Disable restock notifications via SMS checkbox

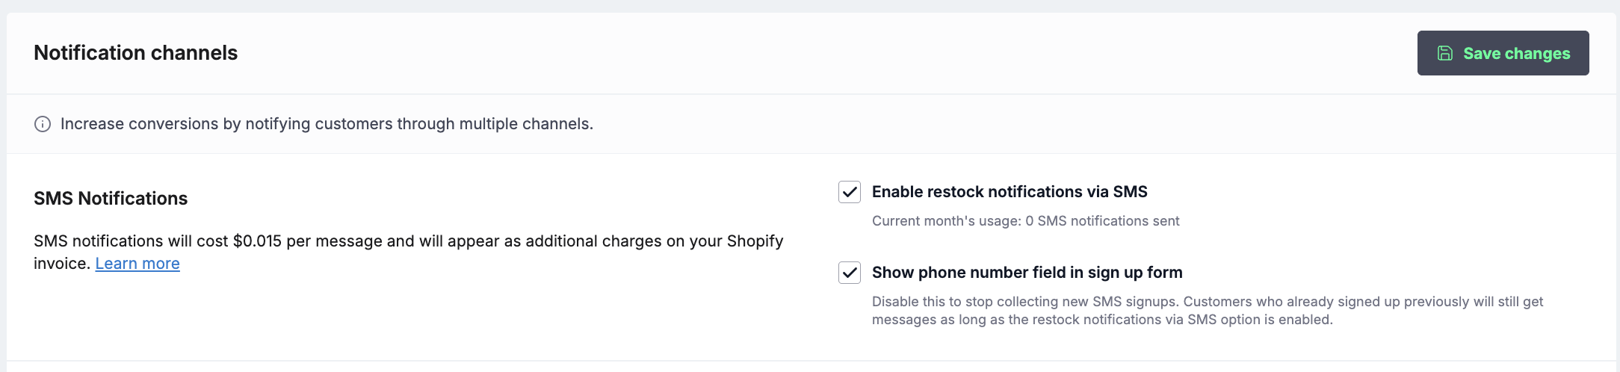coord(850,192)
